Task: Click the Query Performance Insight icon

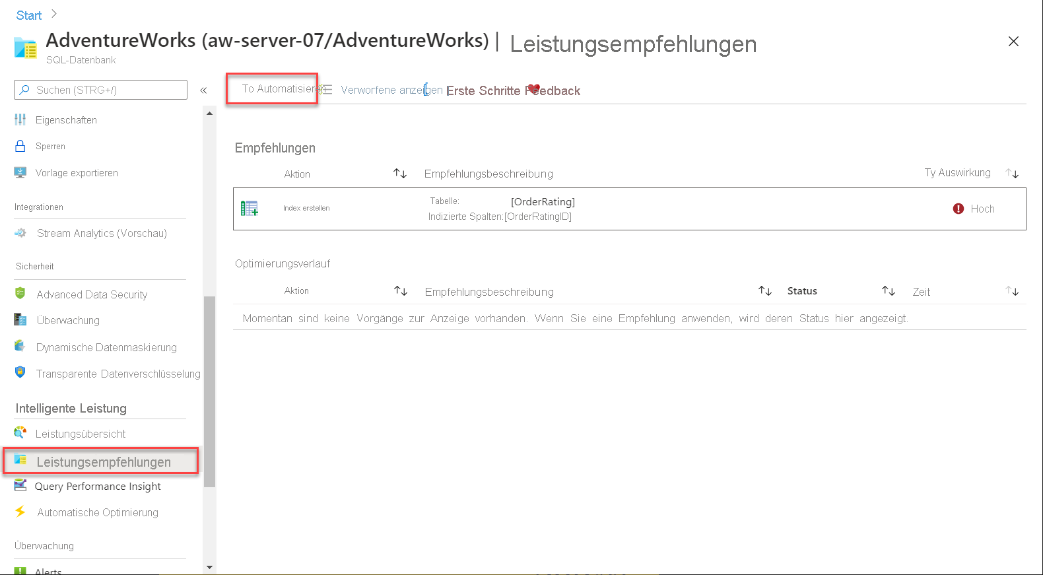Action: click(x=20, y=485)
